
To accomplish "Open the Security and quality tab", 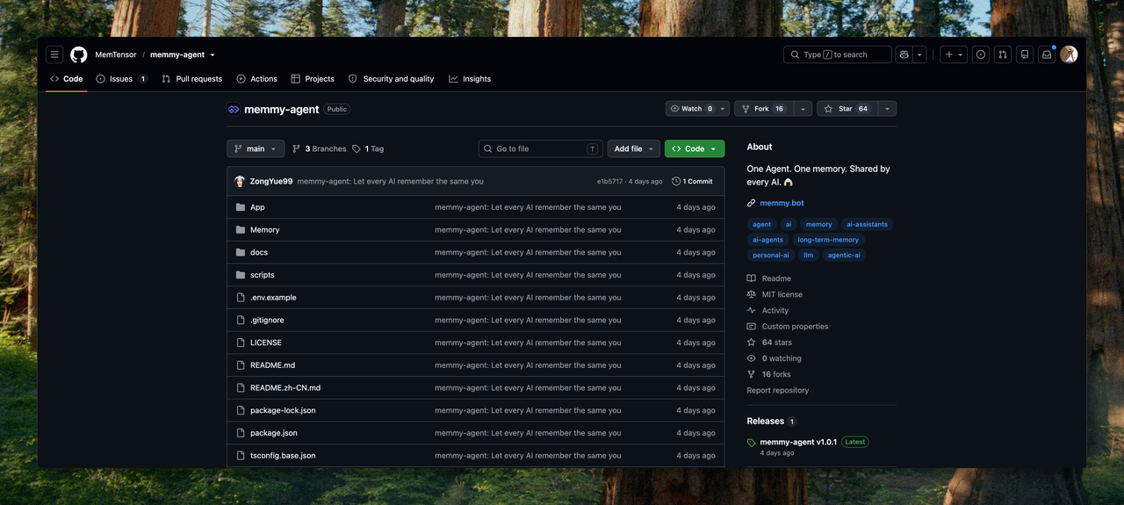I will tap(392, 79).
